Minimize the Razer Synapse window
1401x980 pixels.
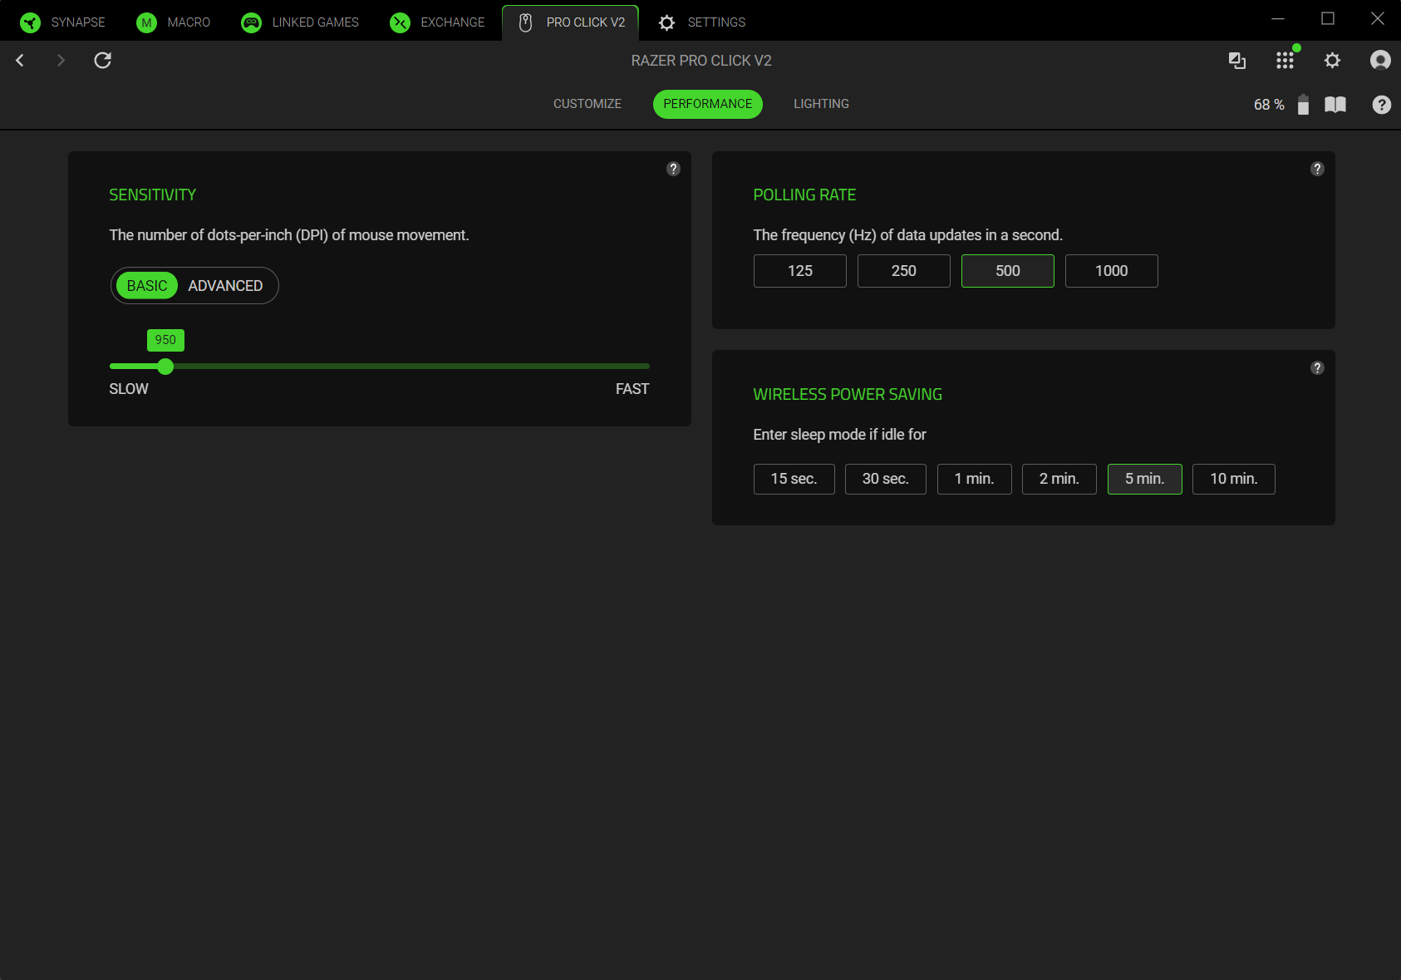(x=1278, y=18)
